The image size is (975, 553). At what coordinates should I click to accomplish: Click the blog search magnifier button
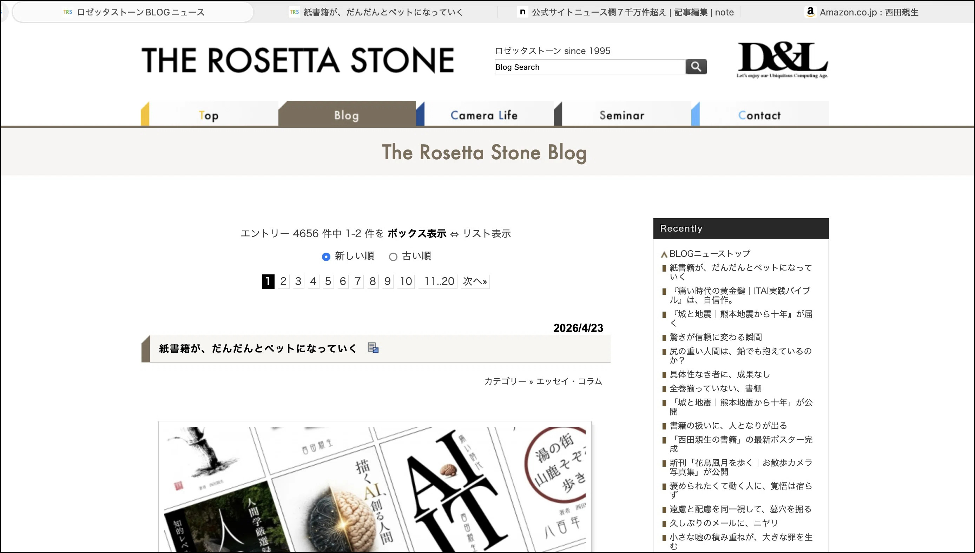(696, 67)
